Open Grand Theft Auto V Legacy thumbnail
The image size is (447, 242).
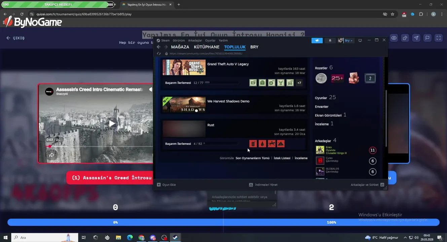pyautogui.click(x=184, y=67)
